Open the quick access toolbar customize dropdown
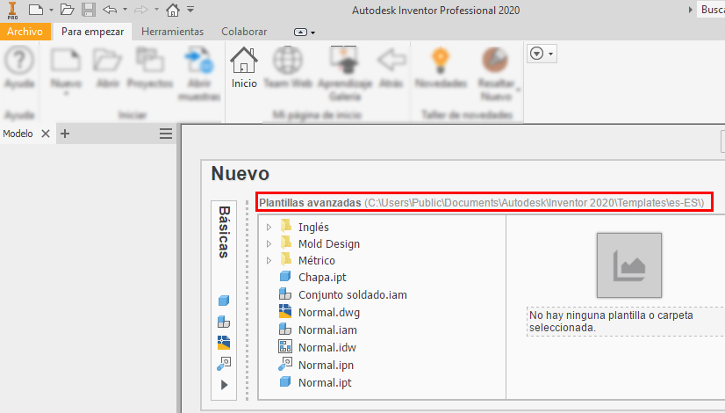Viewport: 725px width, 413px height. click(190, 10)
